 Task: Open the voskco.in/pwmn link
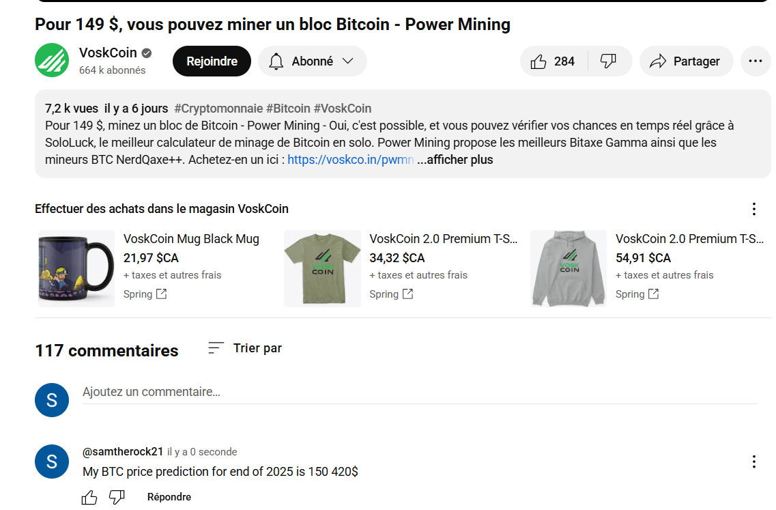350,160
